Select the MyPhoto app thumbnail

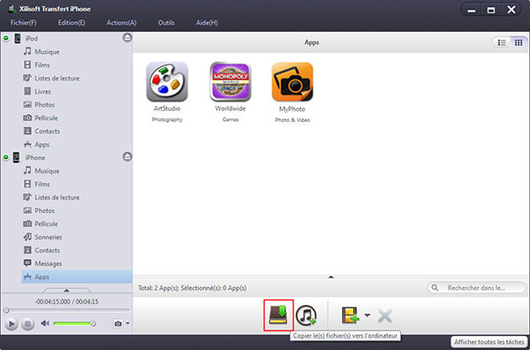[292, 82]
